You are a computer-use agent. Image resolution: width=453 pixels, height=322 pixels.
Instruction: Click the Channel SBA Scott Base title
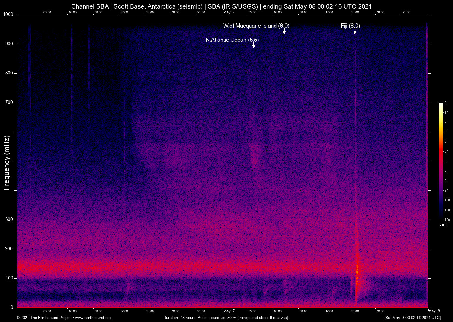tap(222, 6)
